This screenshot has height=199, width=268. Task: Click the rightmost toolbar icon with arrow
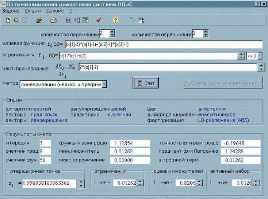(141, 20)
